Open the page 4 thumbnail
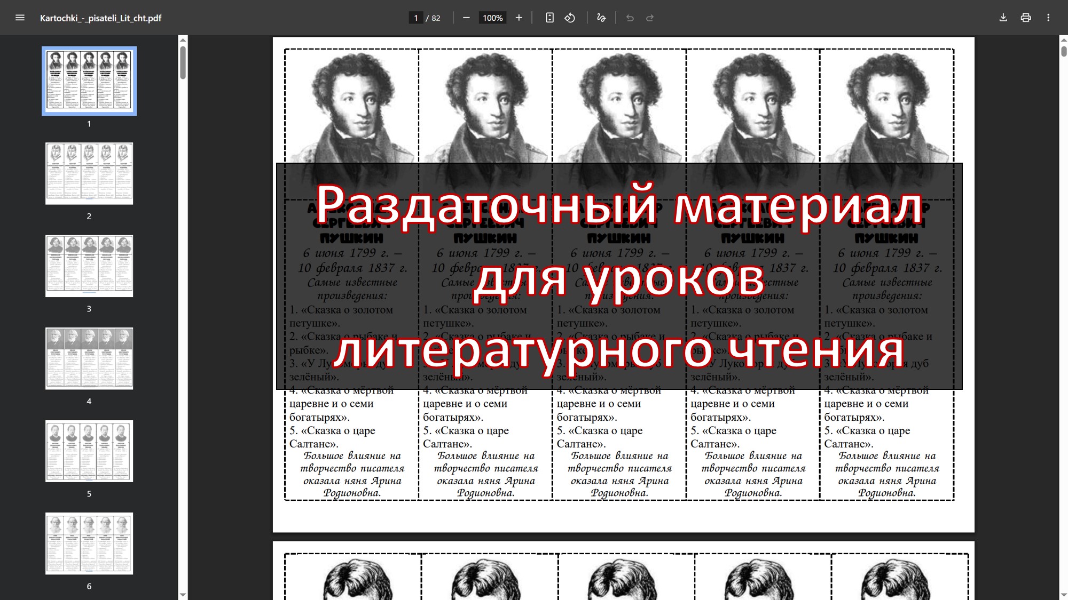 89,358
